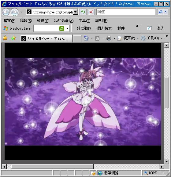Click the Internet Explorer logo in title bar
Screen dimensions: 171x177
[4, 4]
